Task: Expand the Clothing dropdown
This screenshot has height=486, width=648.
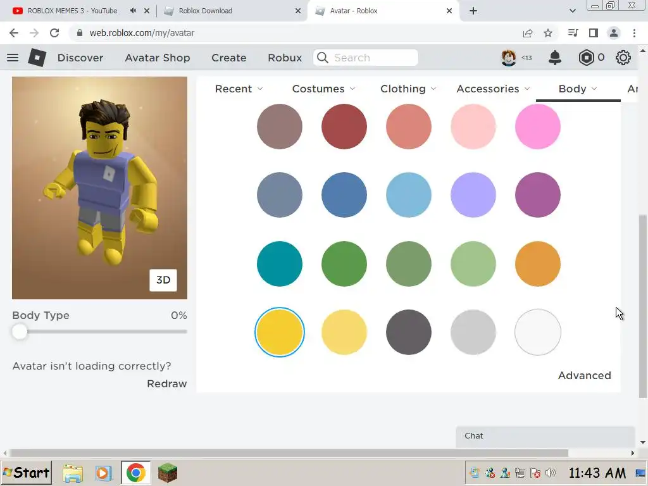Action: tap(408, 89)
